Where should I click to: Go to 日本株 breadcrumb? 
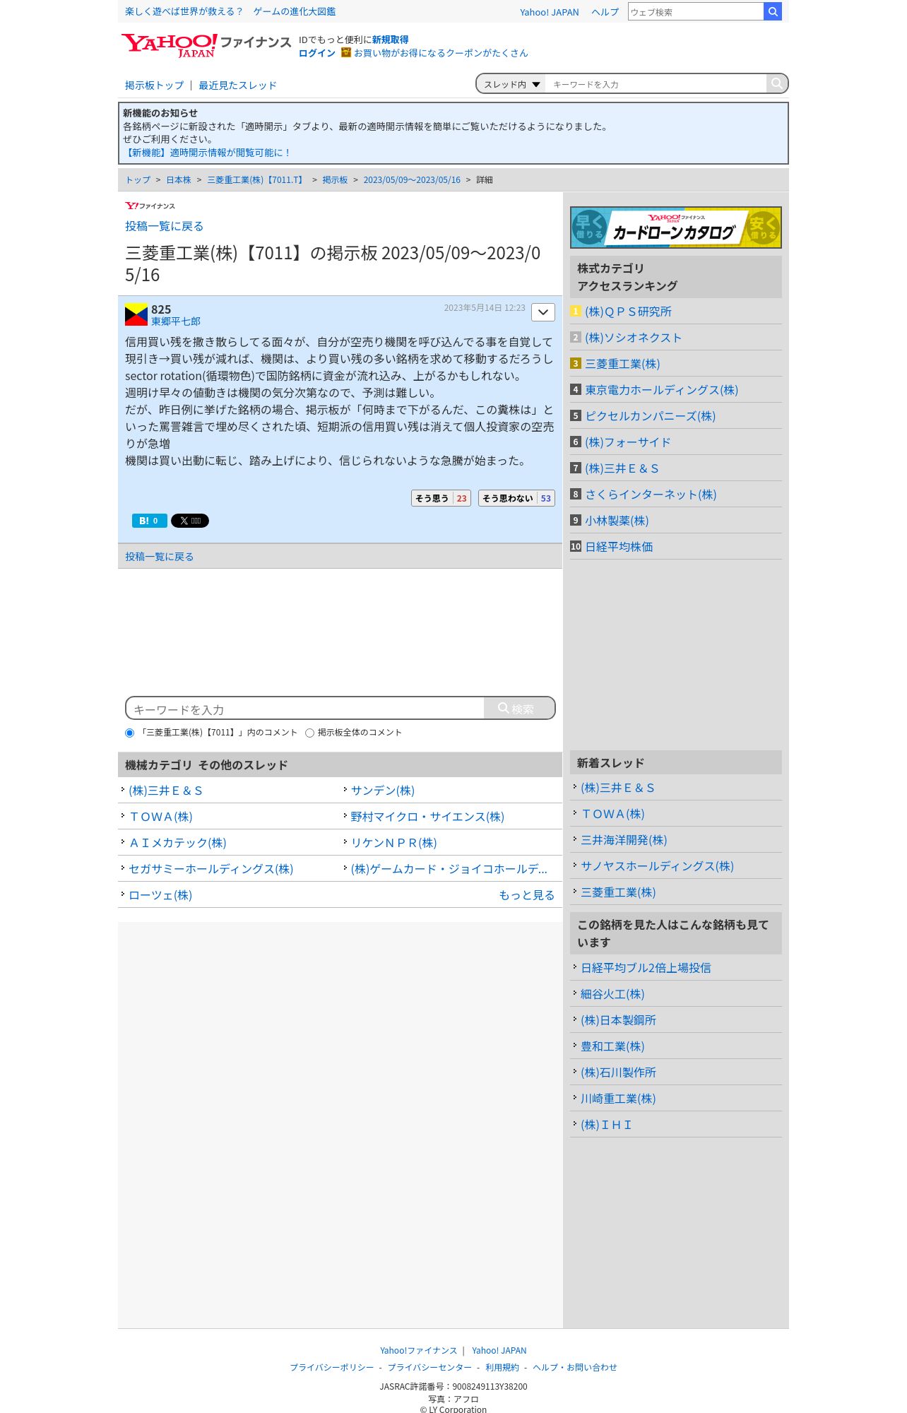(179, 180)
